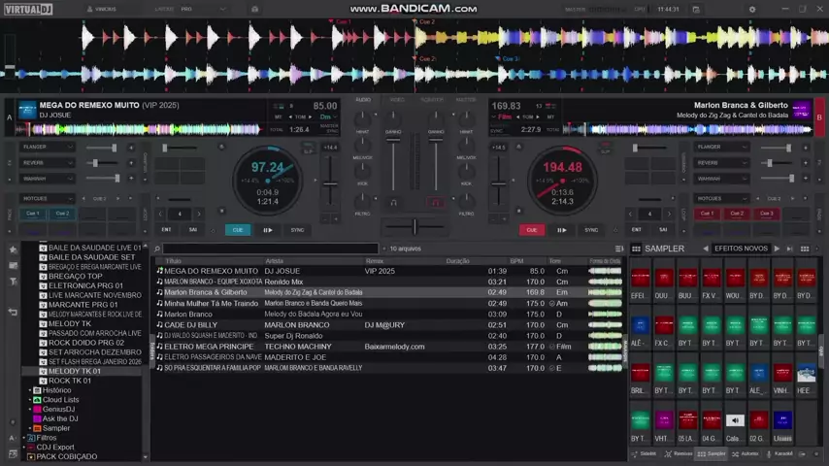The width and height of the screenshot is (829, 466).
Task: Open the settings gear icon in top bar
Action: click(x=752, y=9)
